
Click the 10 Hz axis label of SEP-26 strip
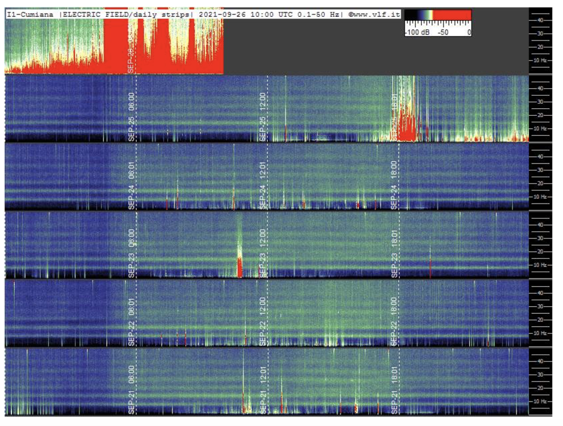point(540,60)
